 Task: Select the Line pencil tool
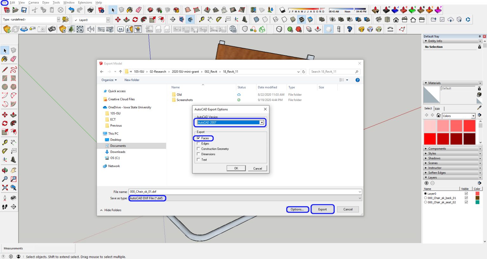[x=5, y=69]
